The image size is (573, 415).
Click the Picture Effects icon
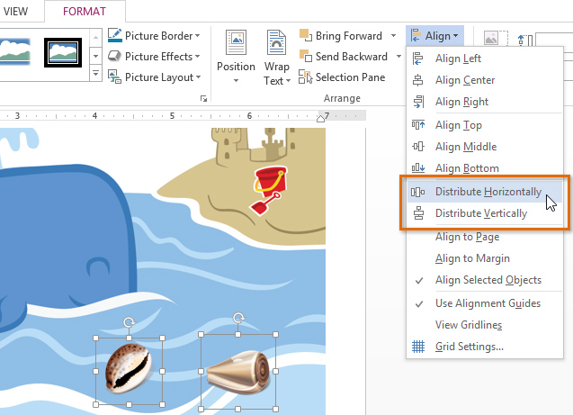coord(114,56)
